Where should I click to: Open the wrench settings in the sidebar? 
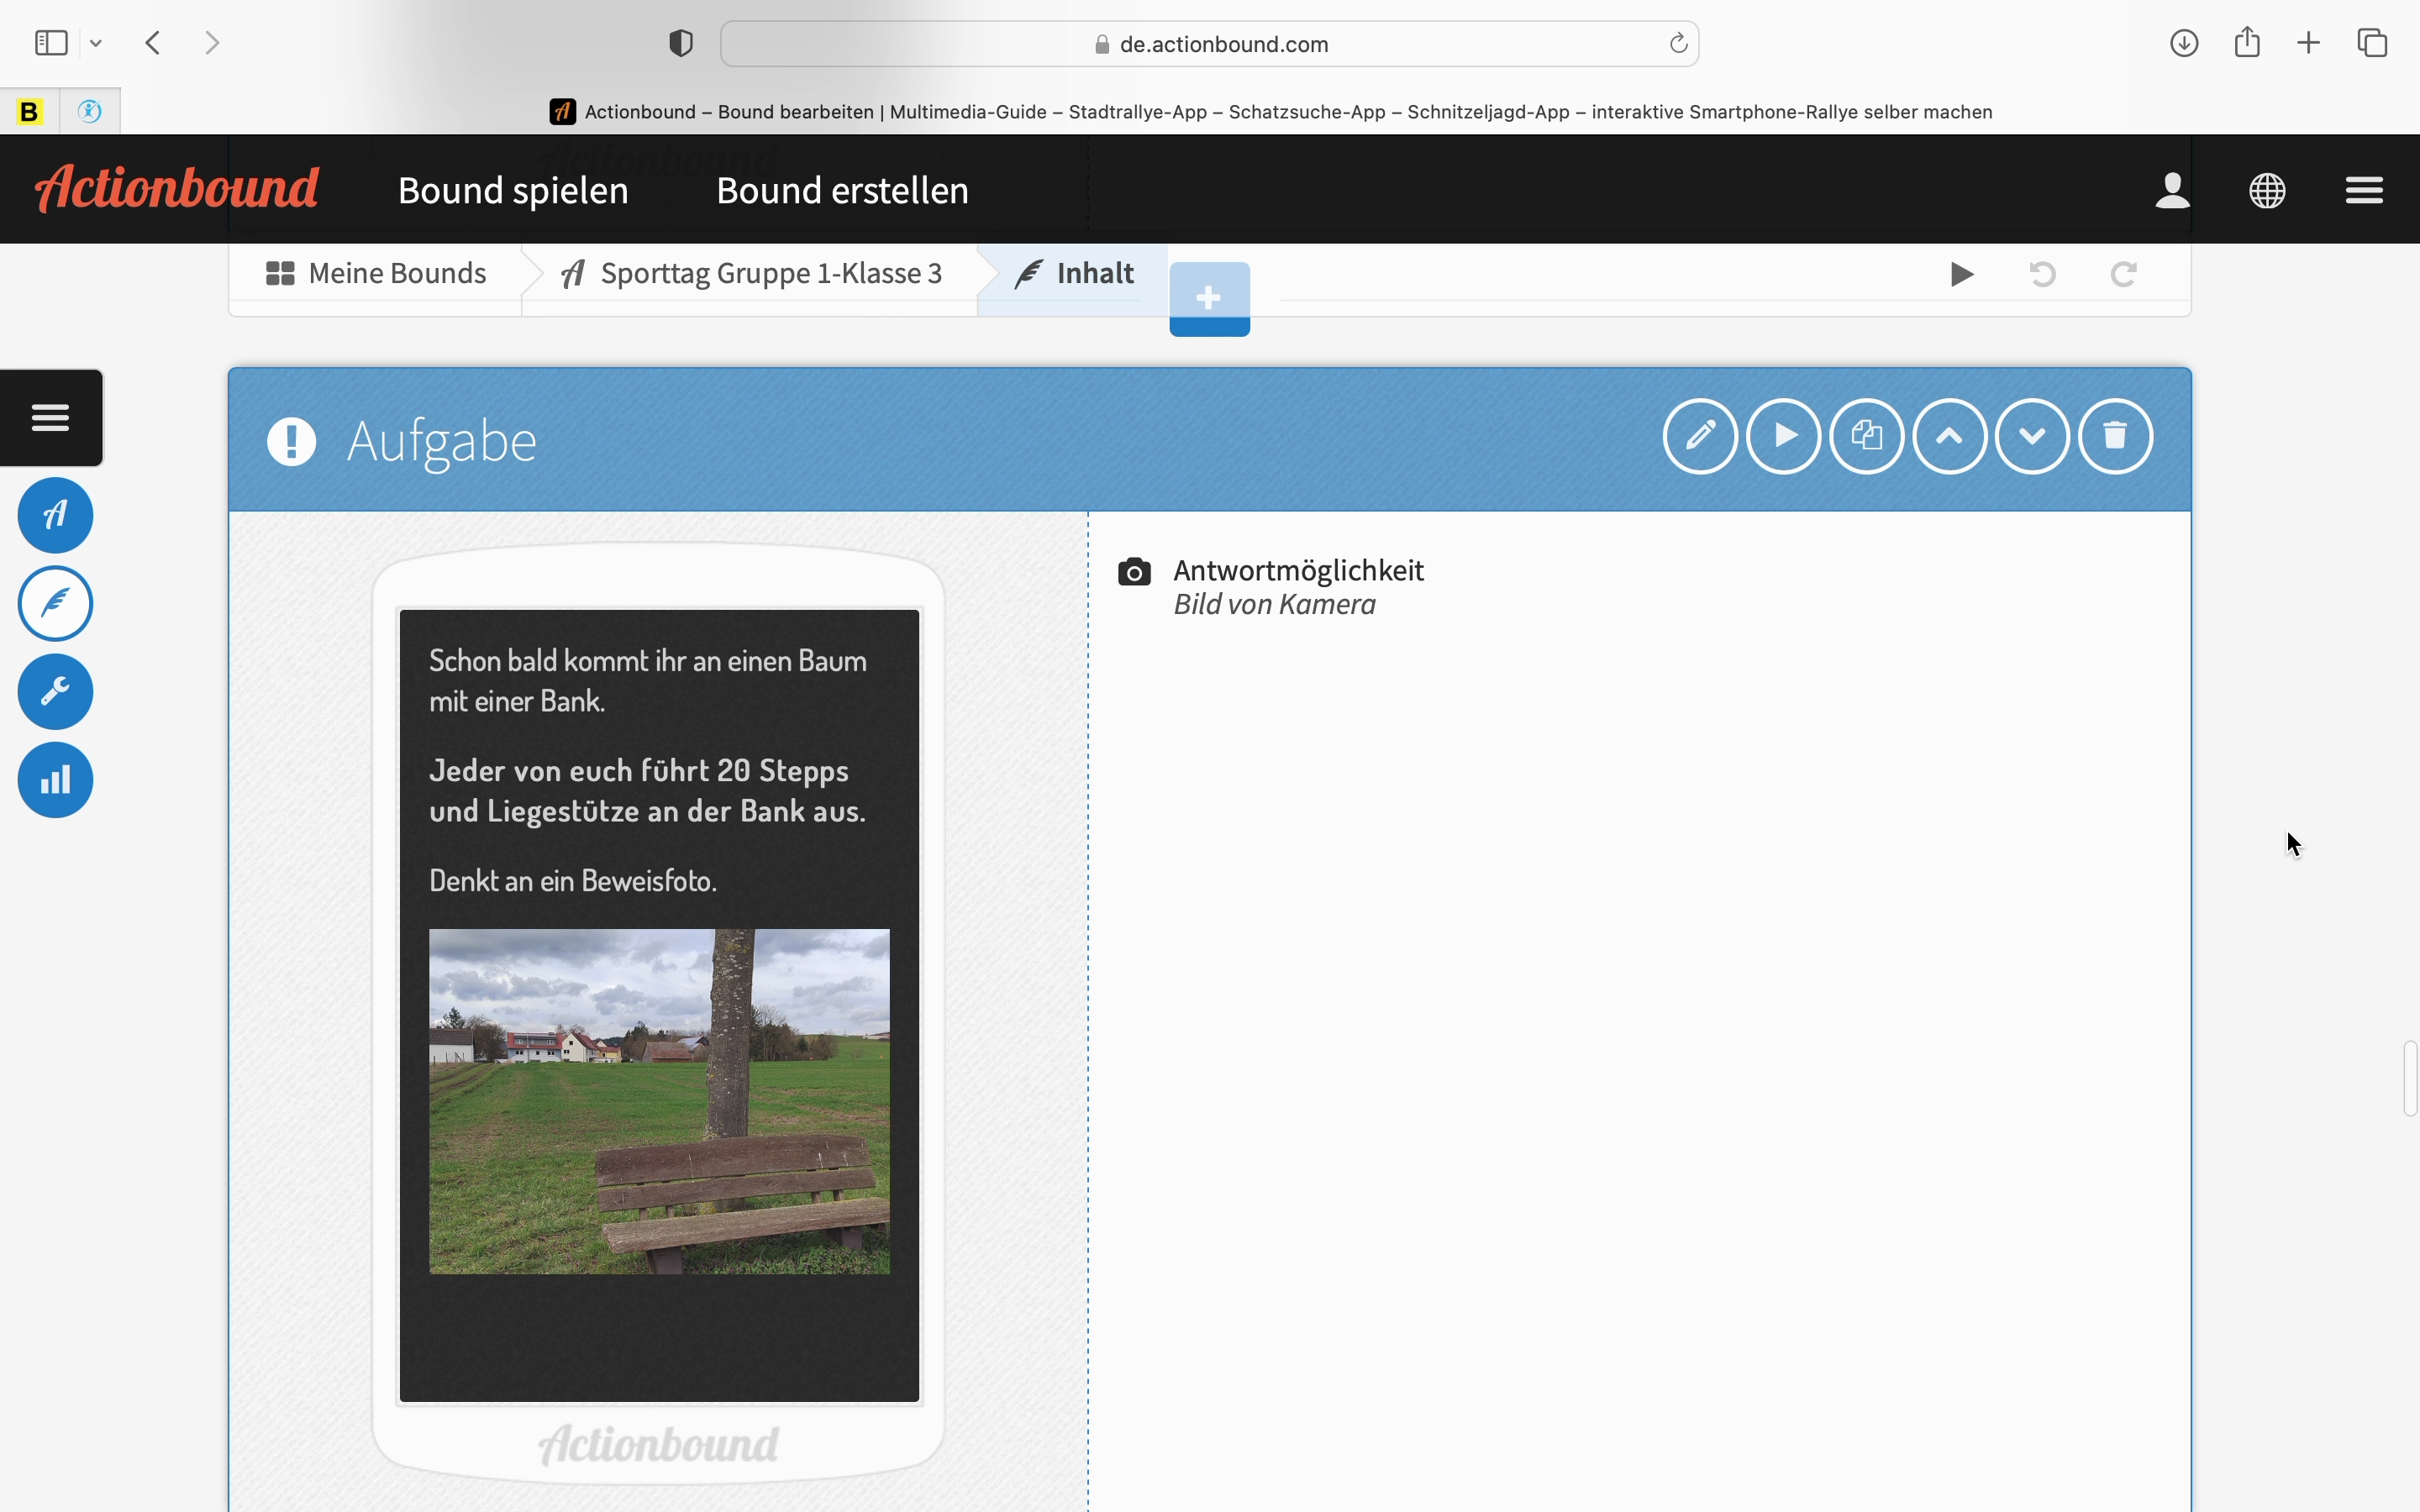pos(55,691)
